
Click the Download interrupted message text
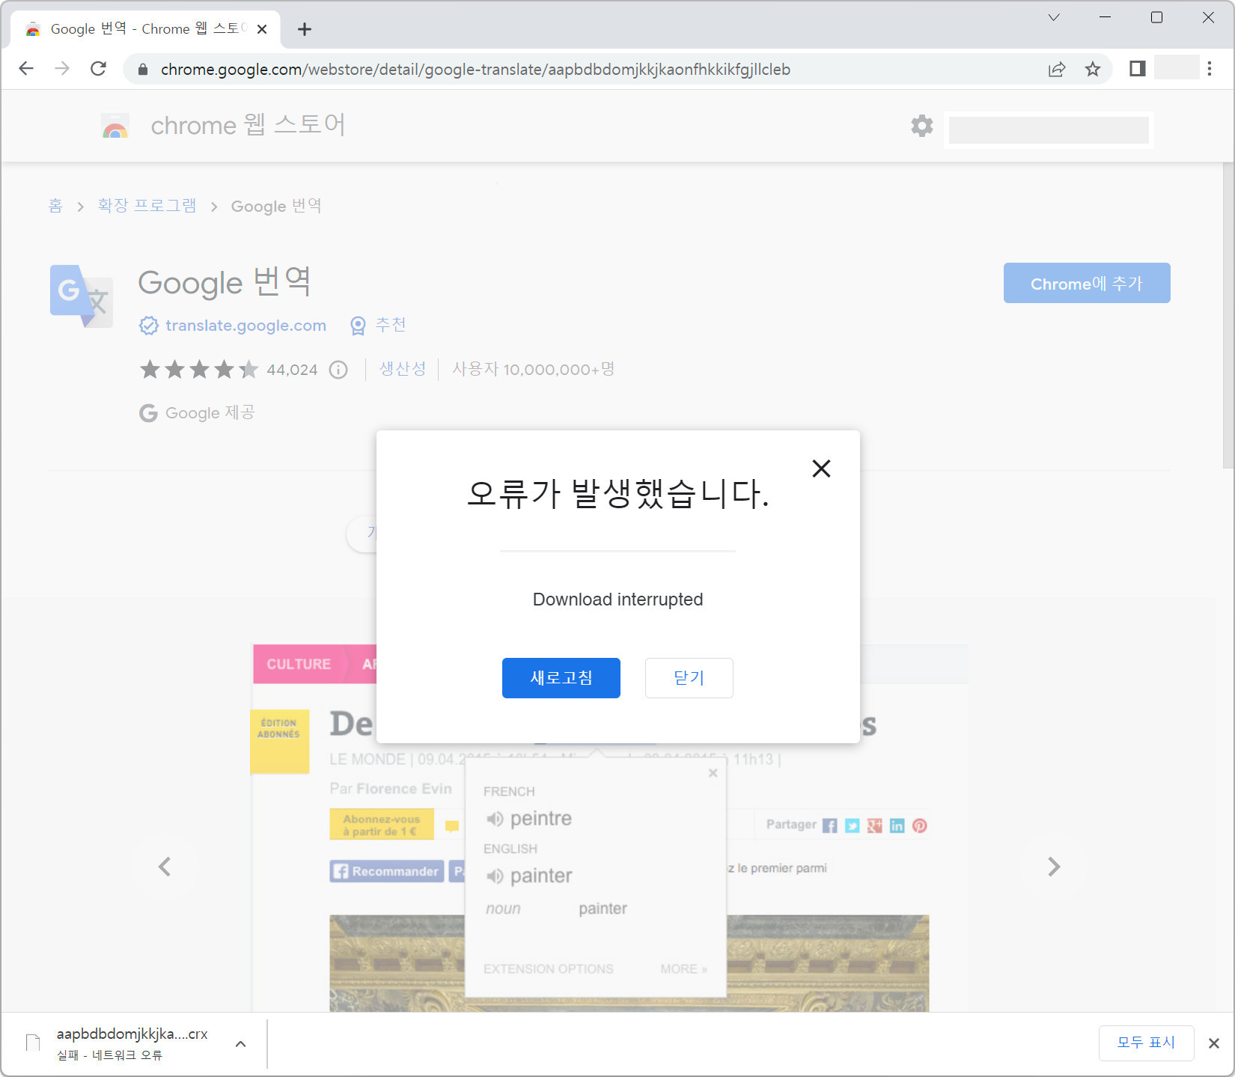617,599
